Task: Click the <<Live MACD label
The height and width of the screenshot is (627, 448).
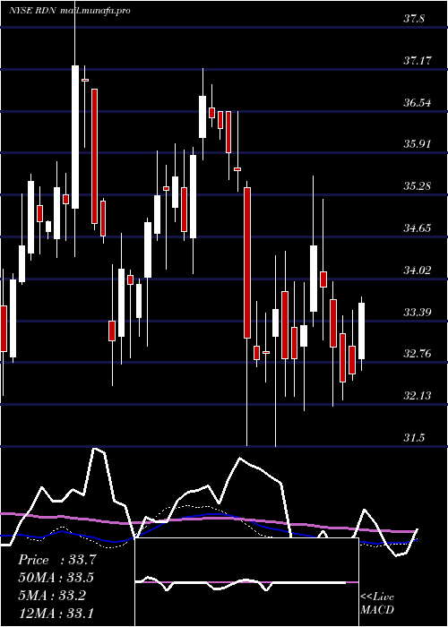Action: pos(377,603)
